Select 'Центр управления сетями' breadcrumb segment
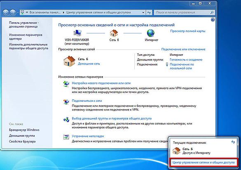The height and width of the screenshot is (170, 241). (98, 12)
